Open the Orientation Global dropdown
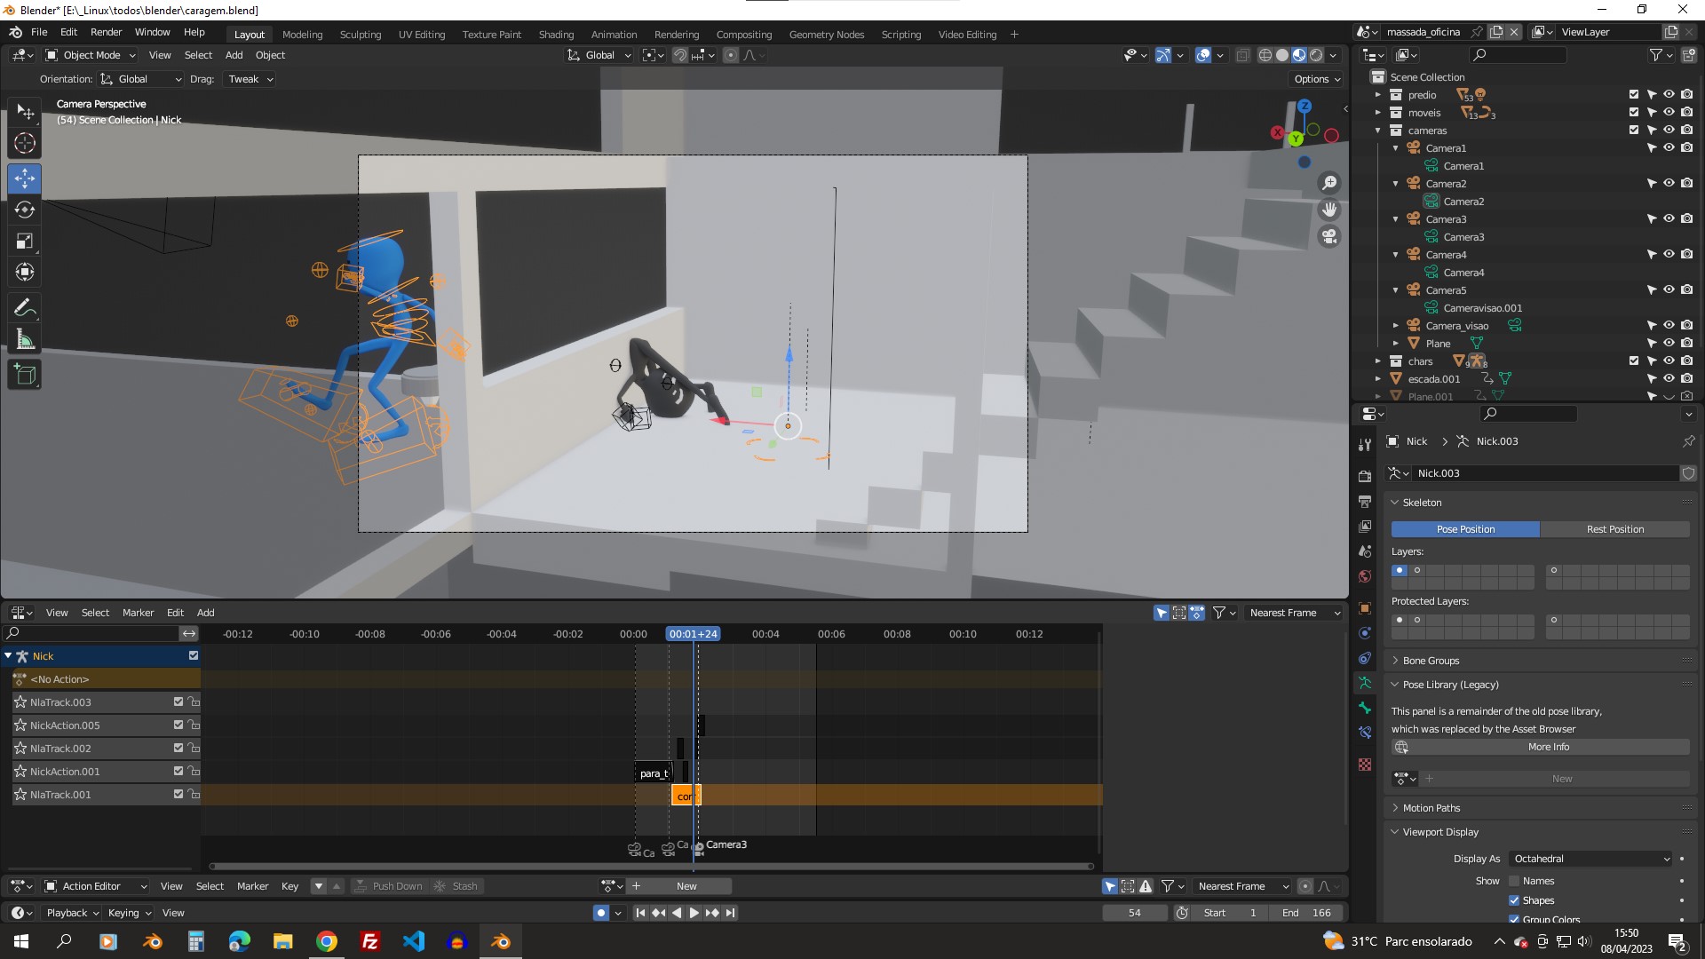1705x959 pixels. coord(141,79)
